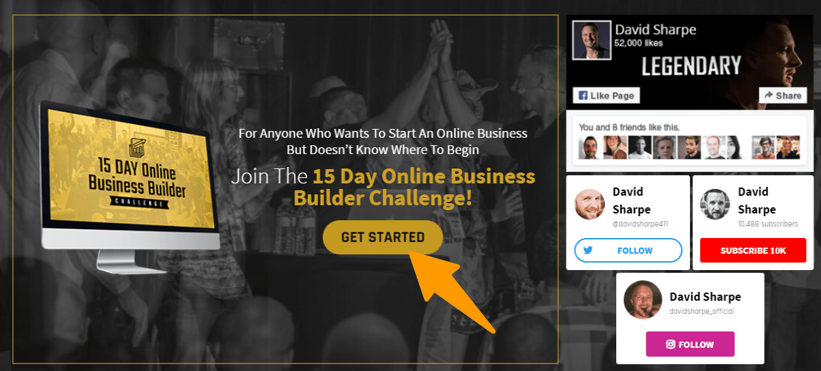The width and height of the screenshot is (821, 371).
Task: Open David Sharpe Facebook profile picture
Action: point(592,40)
